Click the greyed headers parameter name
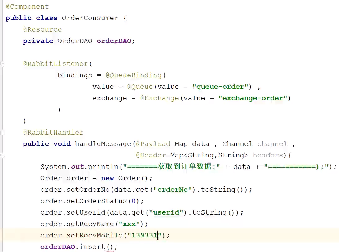Screen dimensions: 339x252 [x=268, y=155]
